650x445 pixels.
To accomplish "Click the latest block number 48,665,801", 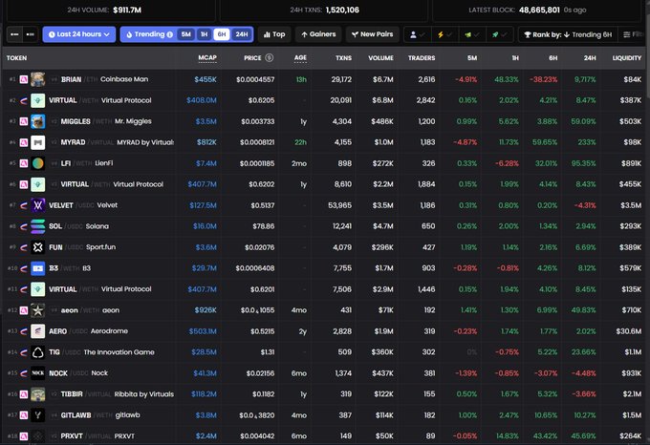I will (539, 10).
